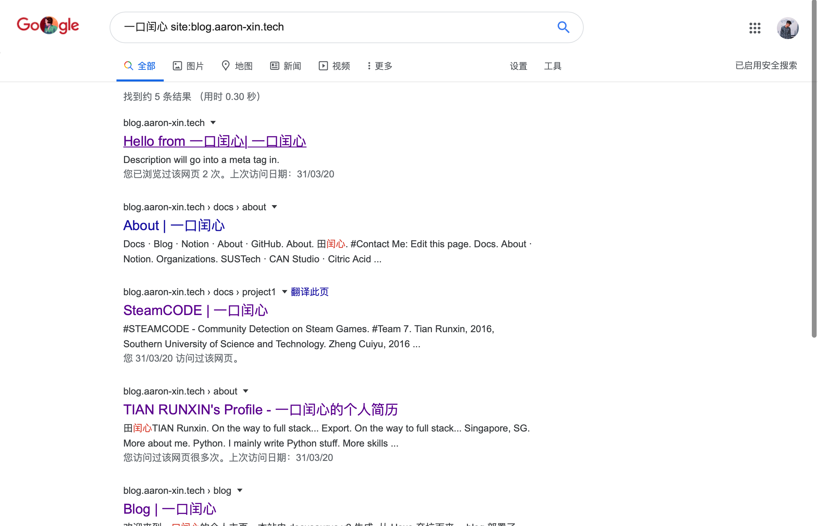Open the About | 一口闰心 result

coord(174,225)
